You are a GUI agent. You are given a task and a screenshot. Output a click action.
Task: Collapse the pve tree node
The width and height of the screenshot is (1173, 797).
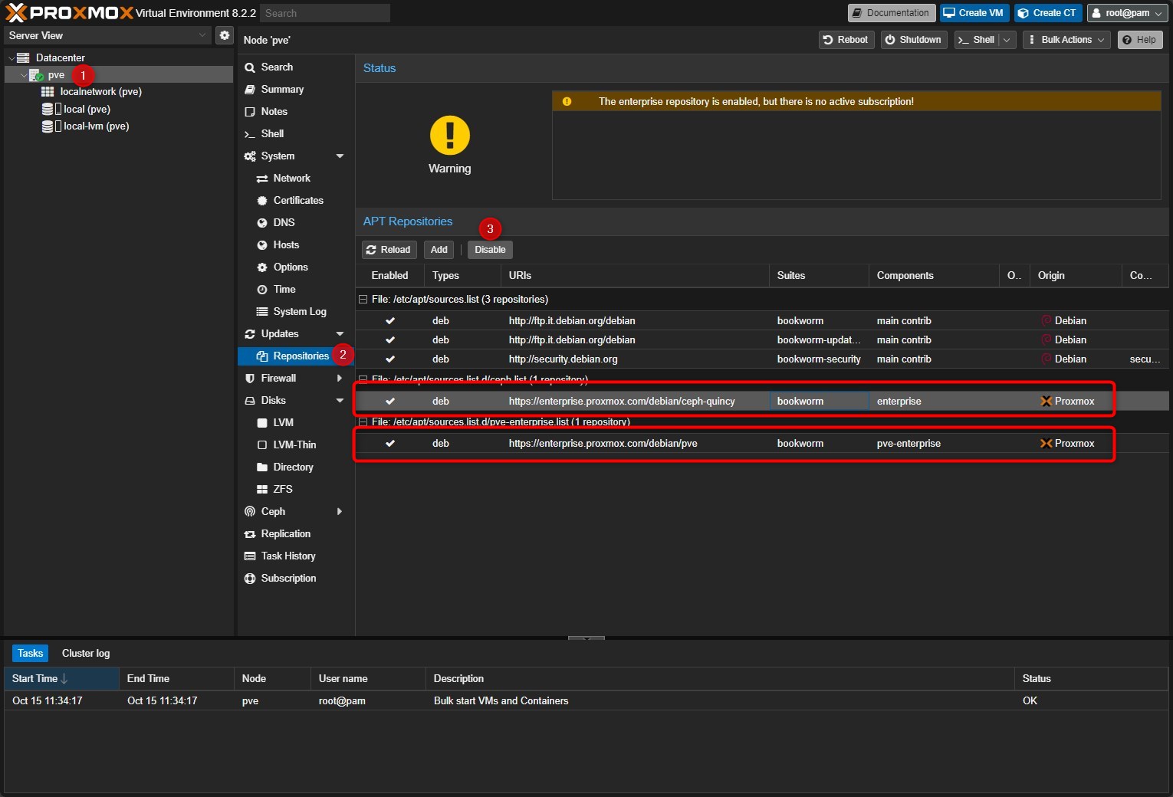24,75
